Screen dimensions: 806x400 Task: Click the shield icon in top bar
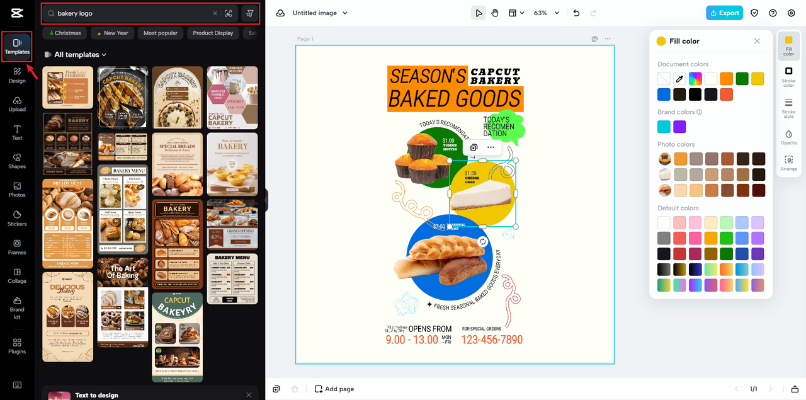click(754, 13)
